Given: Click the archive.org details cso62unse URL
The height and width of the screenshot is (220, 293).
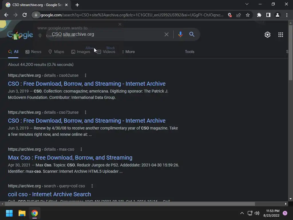Looking at the screenshot, I should point(43,75).
